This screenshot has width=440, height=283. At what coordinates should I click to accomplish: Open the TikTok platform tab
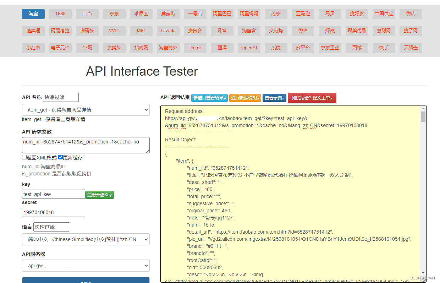click(195, 48)
